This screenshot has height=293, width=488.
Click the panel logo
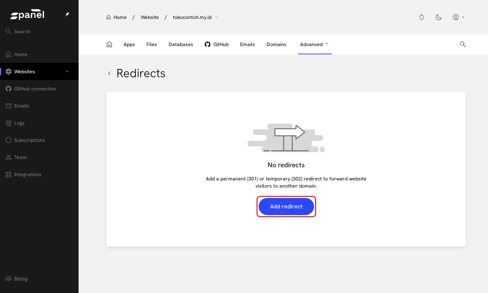27,15
